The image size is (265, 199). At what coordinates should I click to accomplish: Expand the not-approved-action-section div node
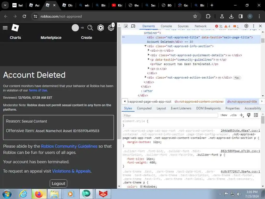(x=145, y=77)
